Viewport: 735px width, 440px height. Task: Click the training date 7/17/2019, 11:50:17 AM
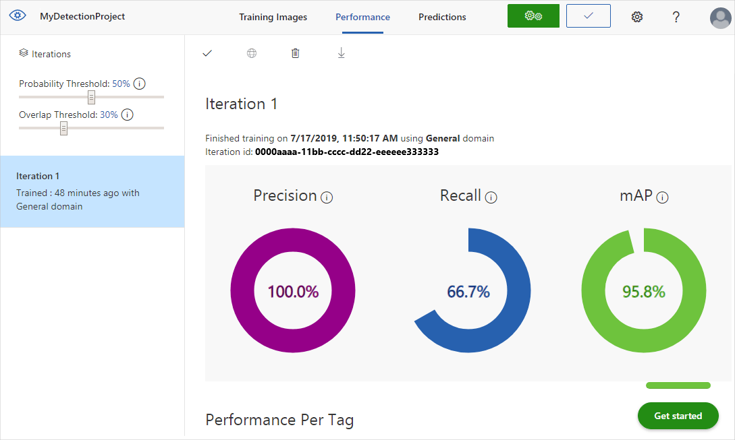[344, 138]
